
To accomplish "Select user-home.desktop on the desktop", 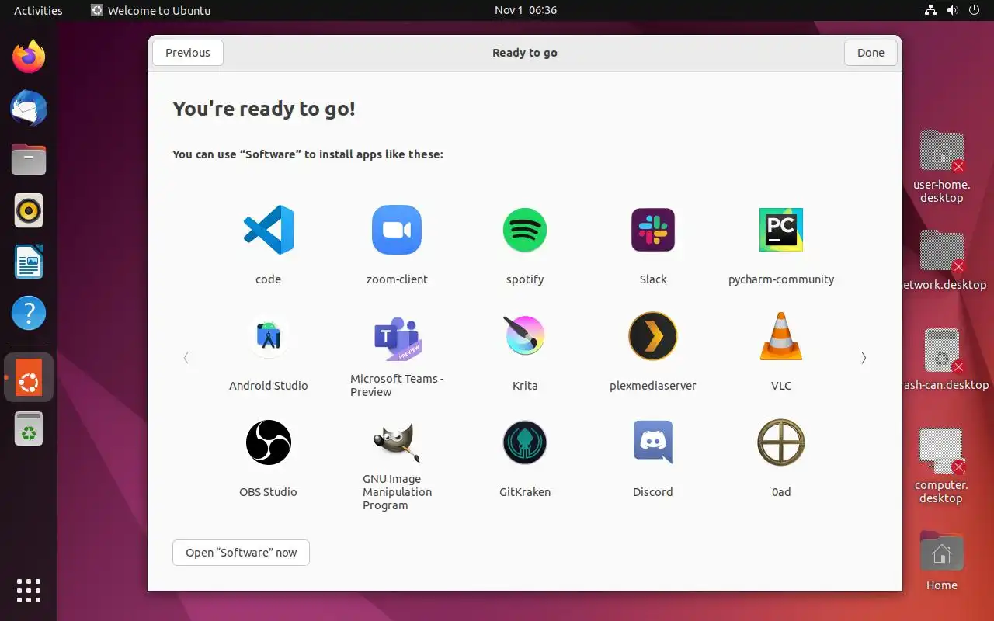I will coord(941,166).
